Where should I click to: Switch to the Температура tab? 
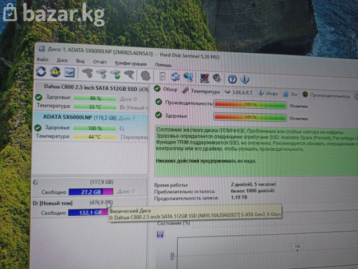[x=204, y=90]
